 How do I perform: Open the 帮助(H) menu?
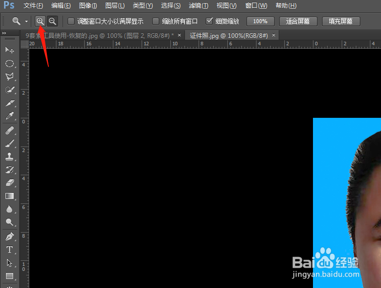(x=286, y=6)
